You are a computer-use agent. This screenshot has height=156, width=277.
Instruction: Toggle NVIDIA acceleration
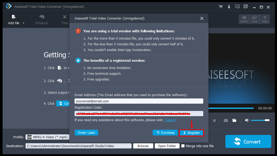click(x=244, y=19)
